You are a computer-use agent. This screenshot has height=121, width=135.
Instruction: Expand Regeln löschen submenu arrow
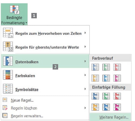(85, 108)
